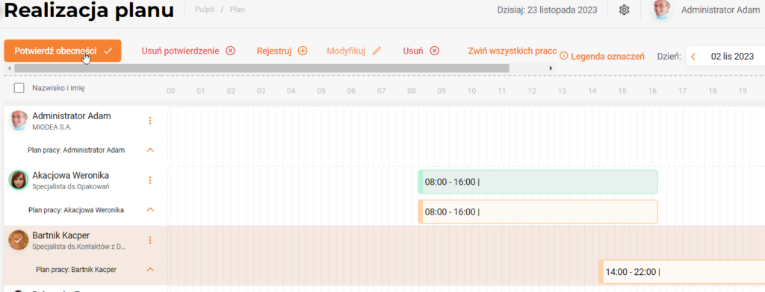Deselect the checked Bartnik Kacper avatar

tap(19, 240)
